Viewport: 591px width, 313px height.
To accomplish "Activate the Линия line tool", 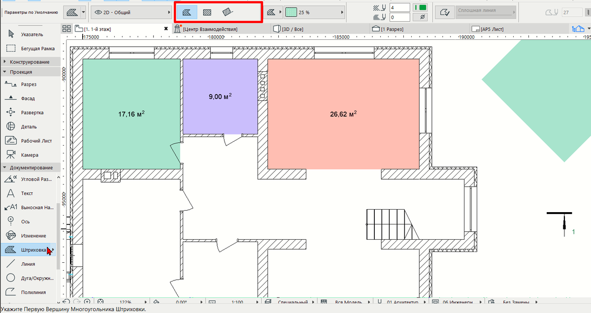I will 29,264.
